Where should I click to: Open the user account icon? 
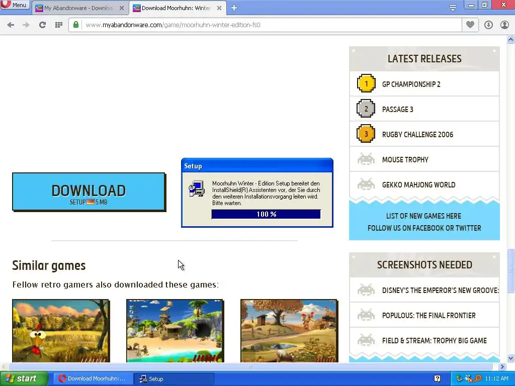[504, 25]
